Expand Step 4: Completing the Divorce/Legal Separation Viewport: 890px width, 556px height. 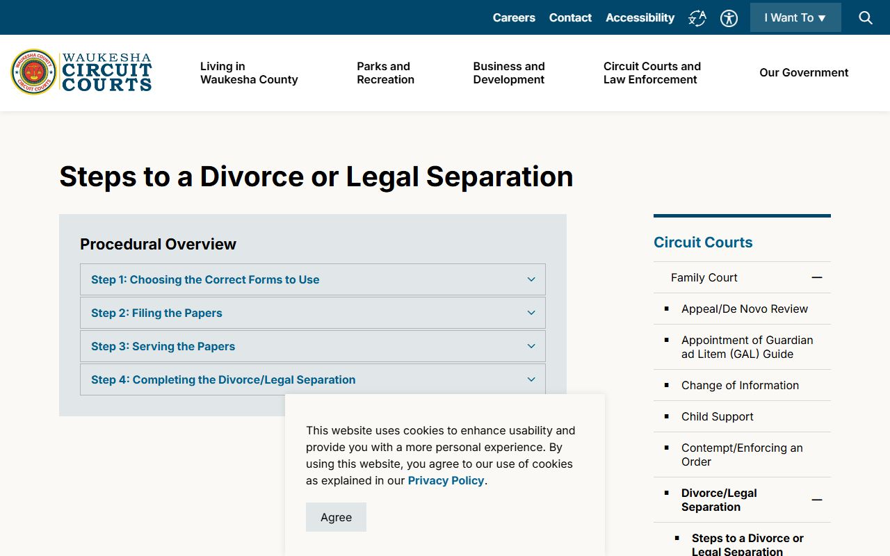point(313,379)
